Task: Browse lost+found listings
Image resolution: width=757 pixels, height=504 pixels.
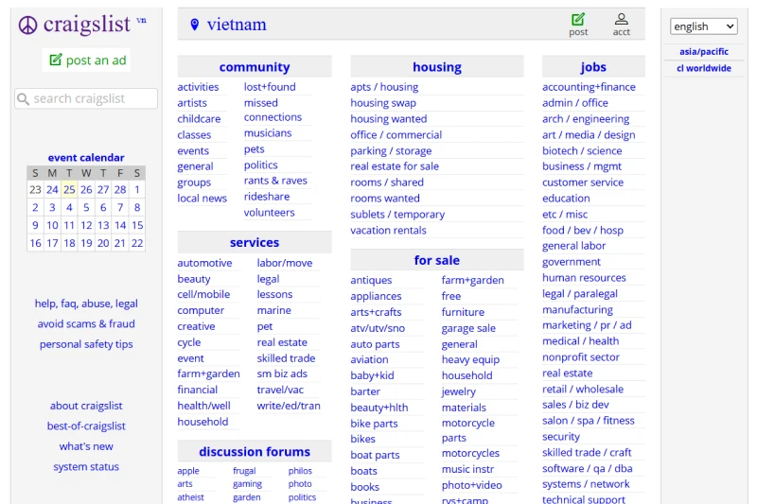Action: (270, 87)
